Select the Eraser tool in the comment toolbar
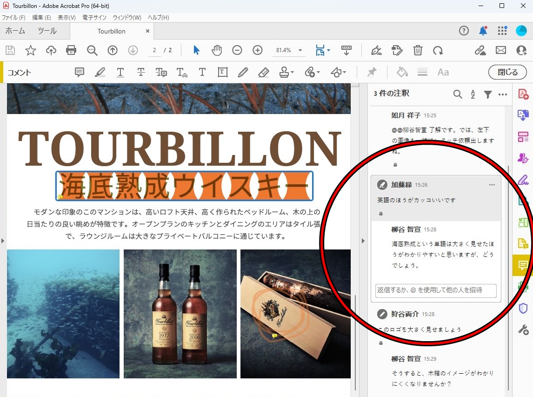Image resolution: width=533 pixels, height=397 pixels. 263,72
